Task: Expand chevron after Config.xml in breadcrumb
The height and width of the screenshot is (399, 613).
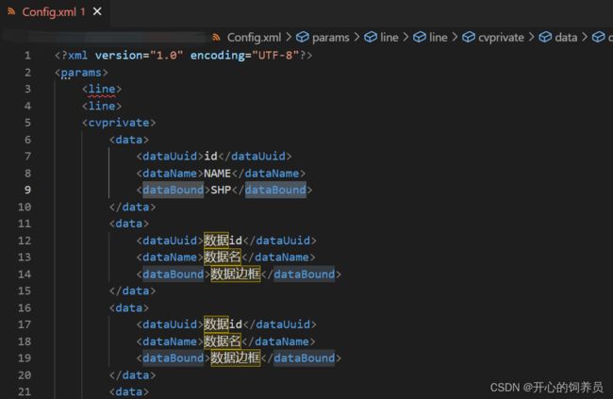Action: [289, 37]
